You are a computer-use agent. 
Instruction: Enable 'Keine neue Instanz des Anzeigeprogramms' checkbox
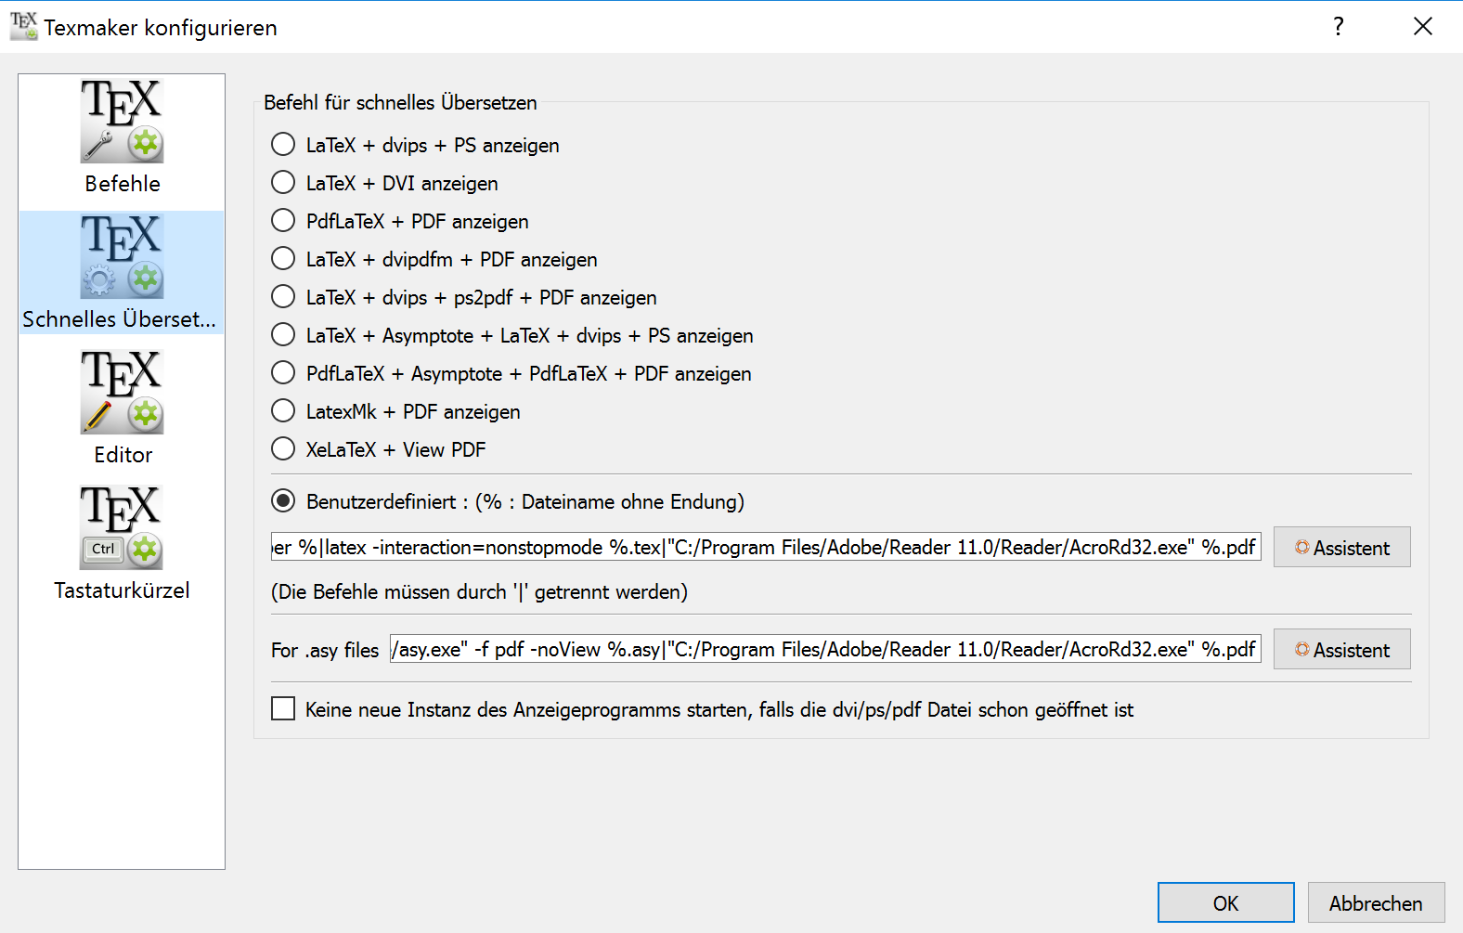pyautogui.click(x=283, y=709)
